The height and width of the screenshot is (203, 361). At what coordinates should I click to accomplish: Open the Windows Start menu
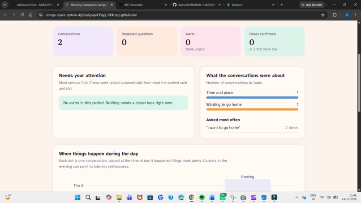pos(77,198)
